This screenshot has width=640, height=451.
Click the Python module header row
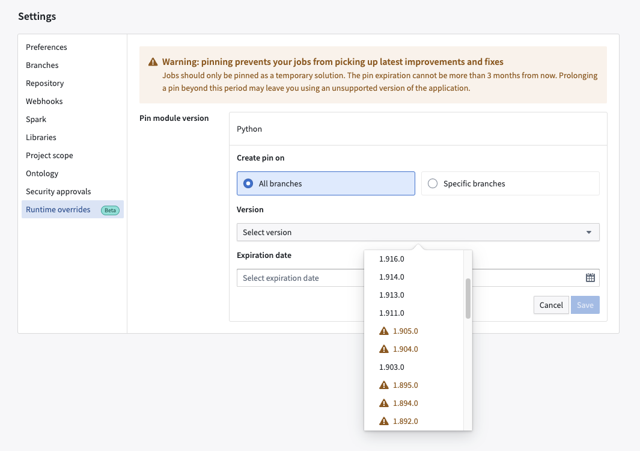pos(418,129)
